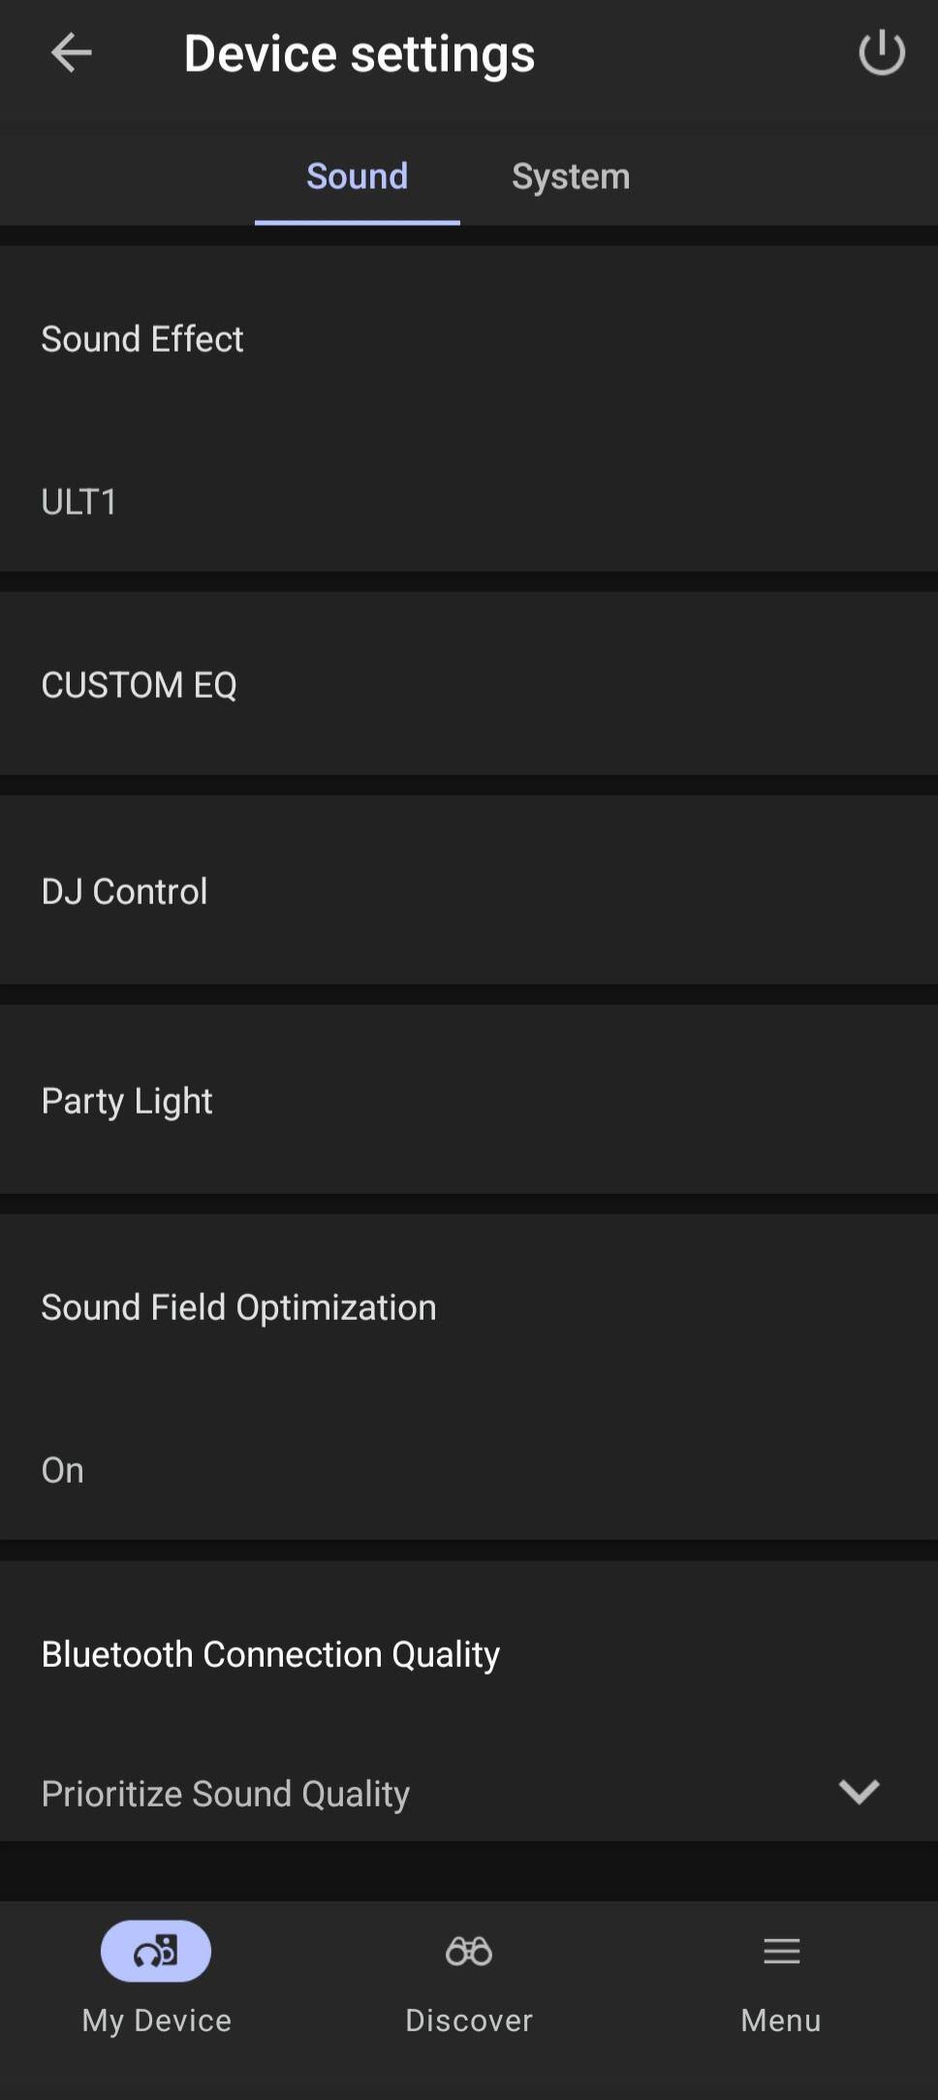Screen dimensions: 938x2100
Task: Open CUSTOM EQ settings
Action: (x=139, y=685)
